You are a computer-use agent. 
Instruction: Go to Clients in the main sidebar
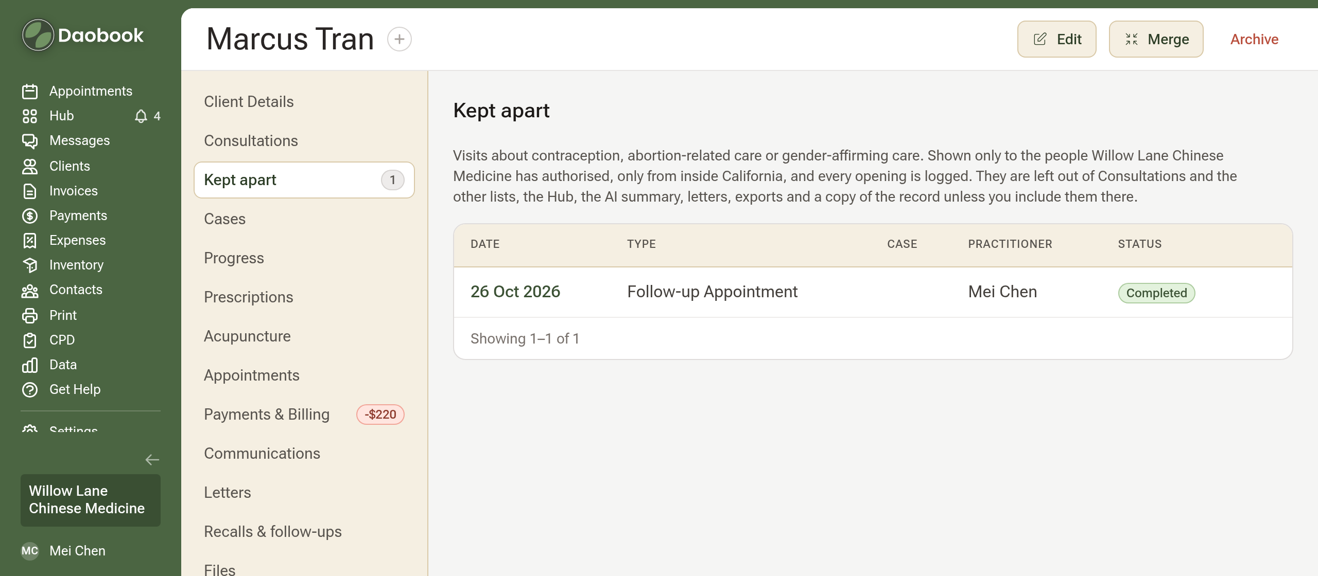70,166
